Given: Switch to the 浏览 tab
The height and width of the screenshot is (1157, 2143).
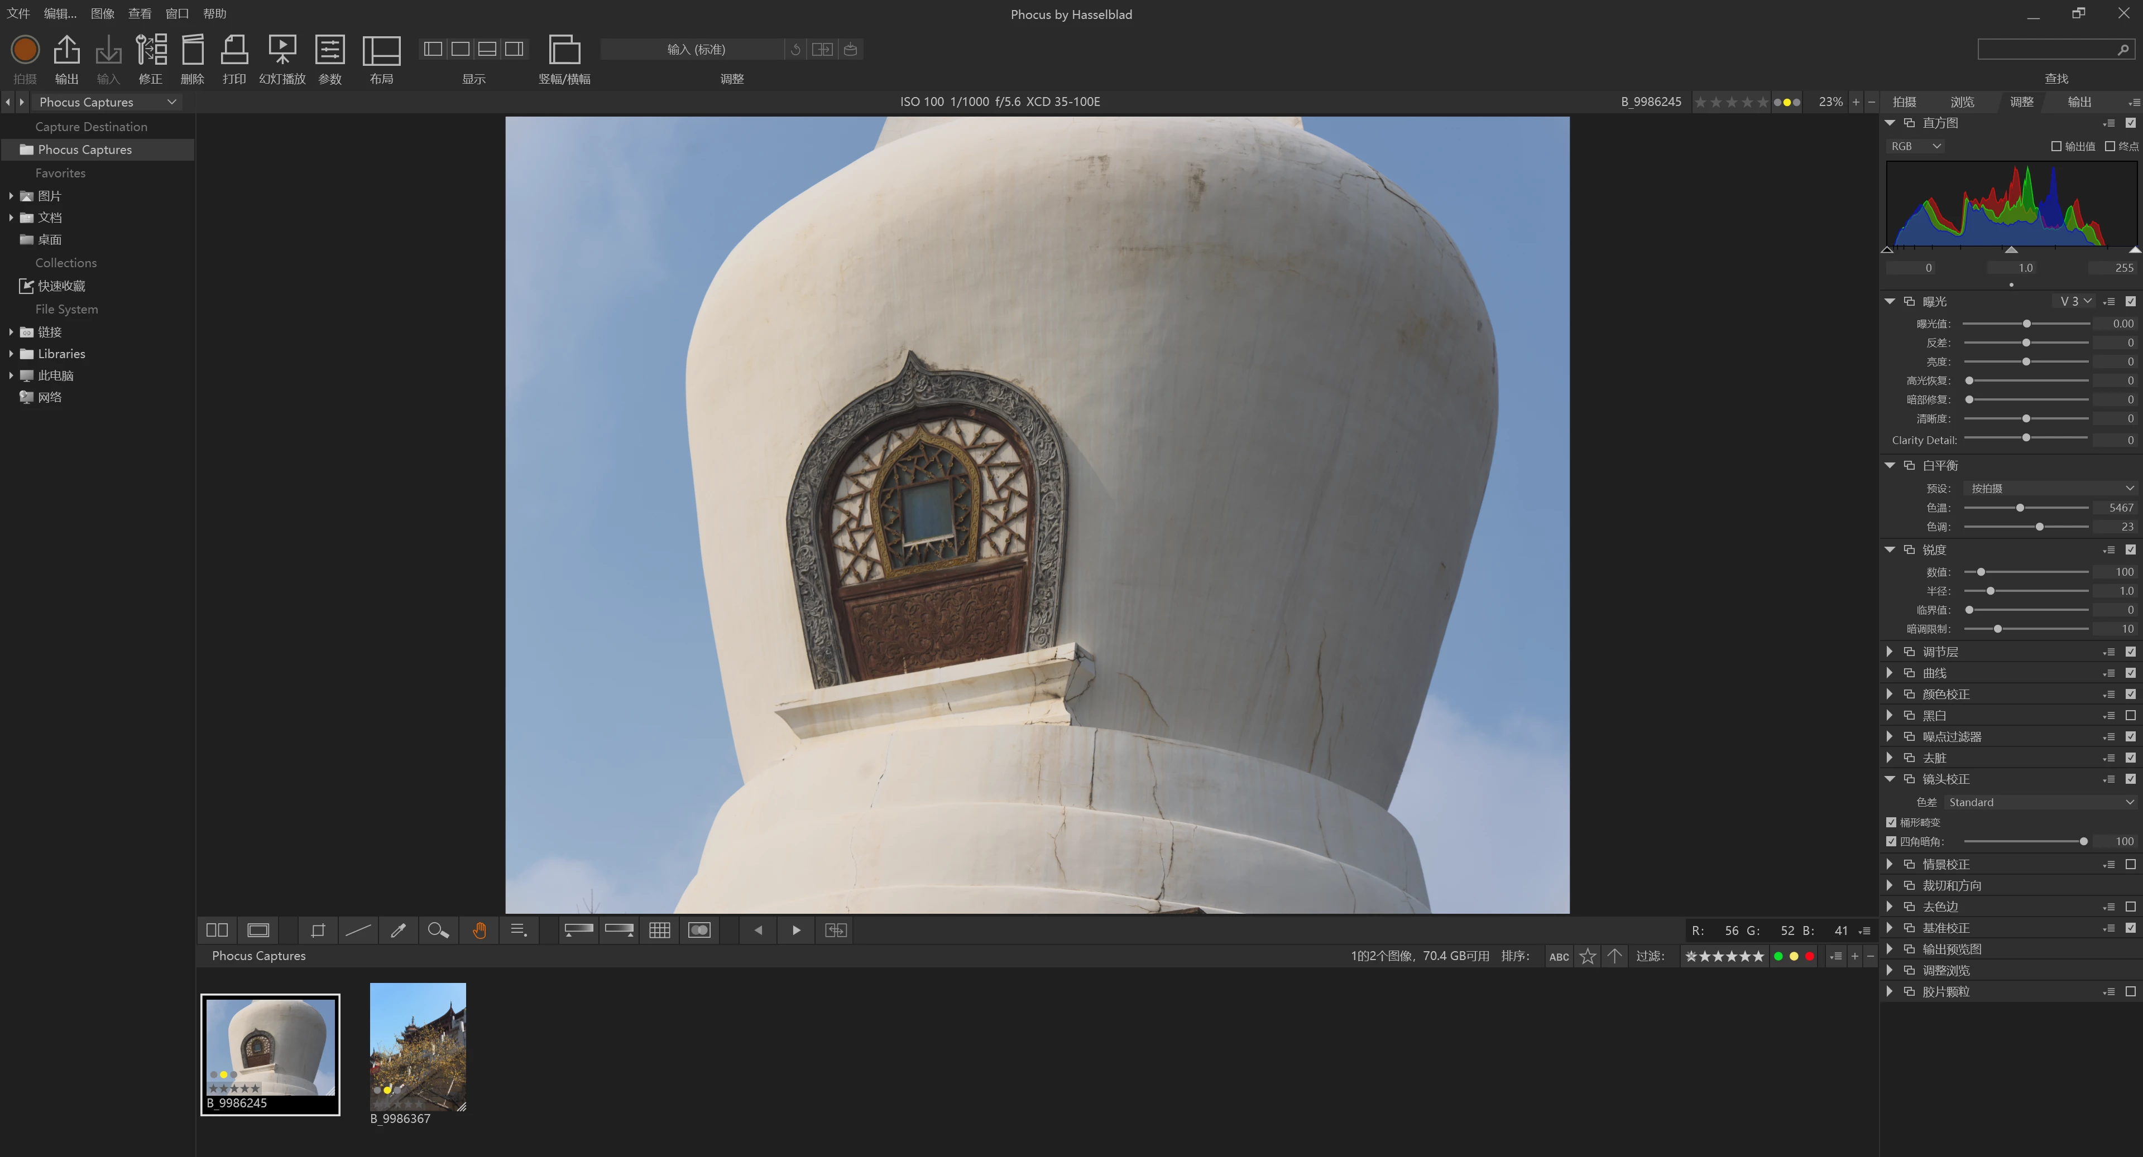Looking at the screenshot, I should tap(1962, 102).
